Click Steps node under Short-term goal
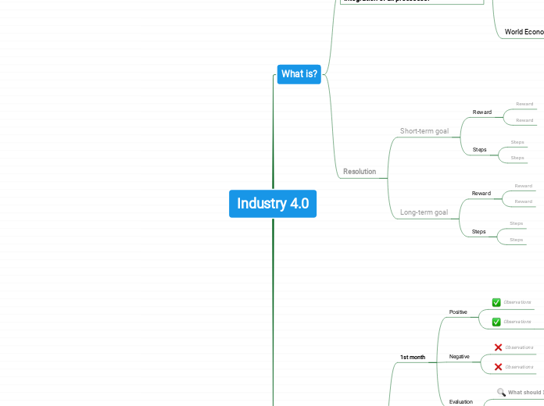The image size is (544, 406). tap(479, 149)
